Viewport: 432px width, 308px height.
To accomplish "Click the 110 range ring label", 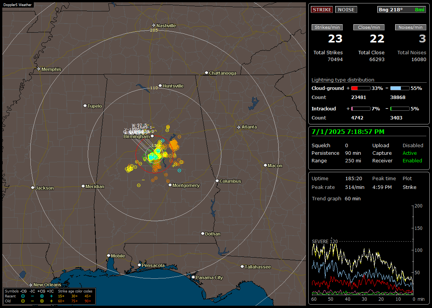I will coord(154,88).
